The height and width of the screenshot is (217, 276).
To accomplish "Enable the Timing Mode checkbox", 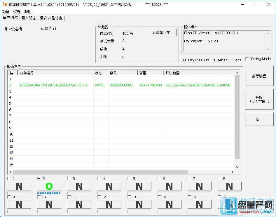I will 247,59.
